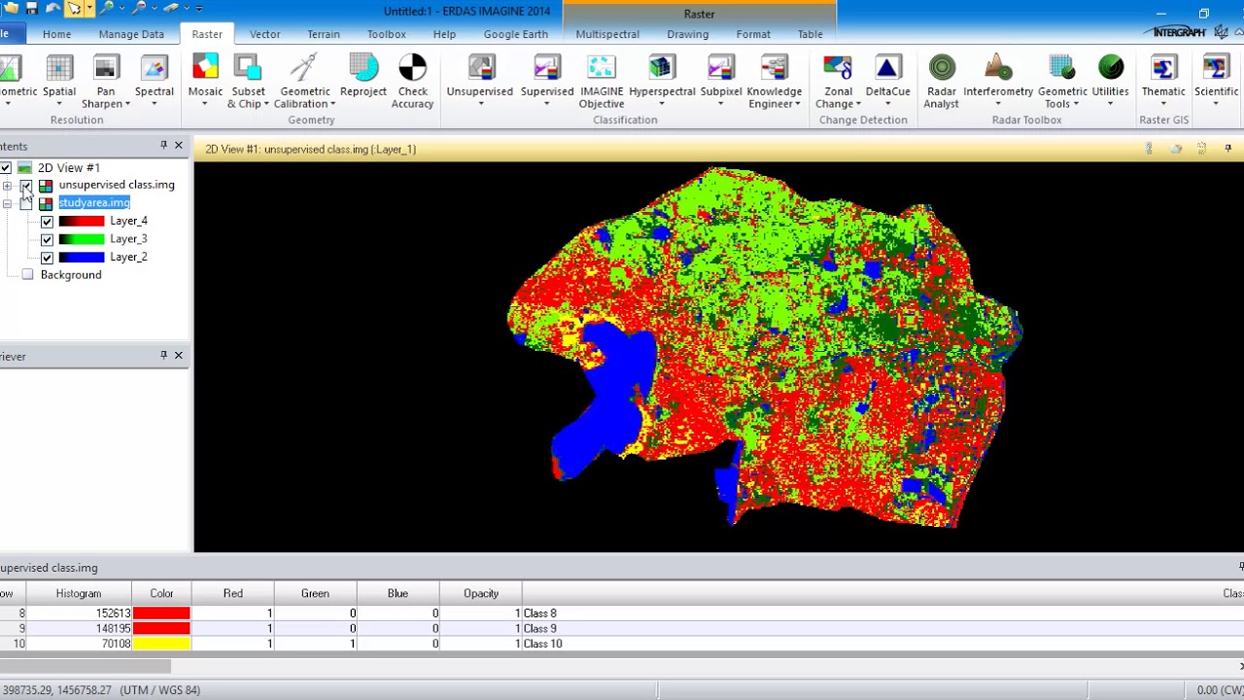Click the Save icon in quick access toolbar
1244x700 pixels.
32,8
